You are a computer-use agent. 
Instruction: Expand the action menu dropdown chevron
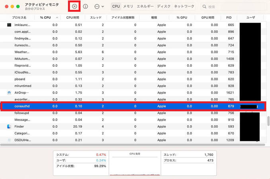coord(103,6)
